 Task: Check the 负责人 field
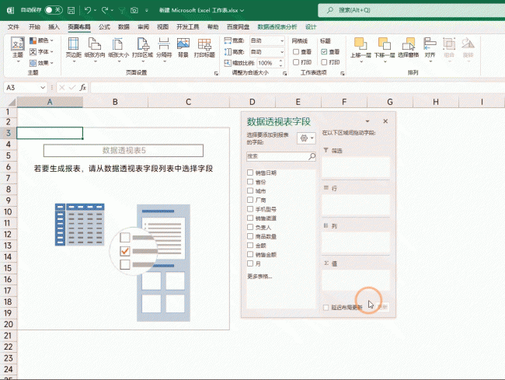tap(250, 227)
